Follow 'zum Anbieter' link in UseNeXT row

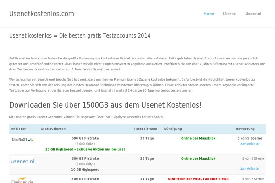click(x=250, y=144)
